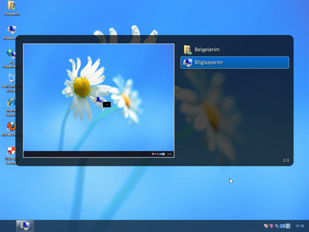Click the red-white shield tray icon

[266, 226]
